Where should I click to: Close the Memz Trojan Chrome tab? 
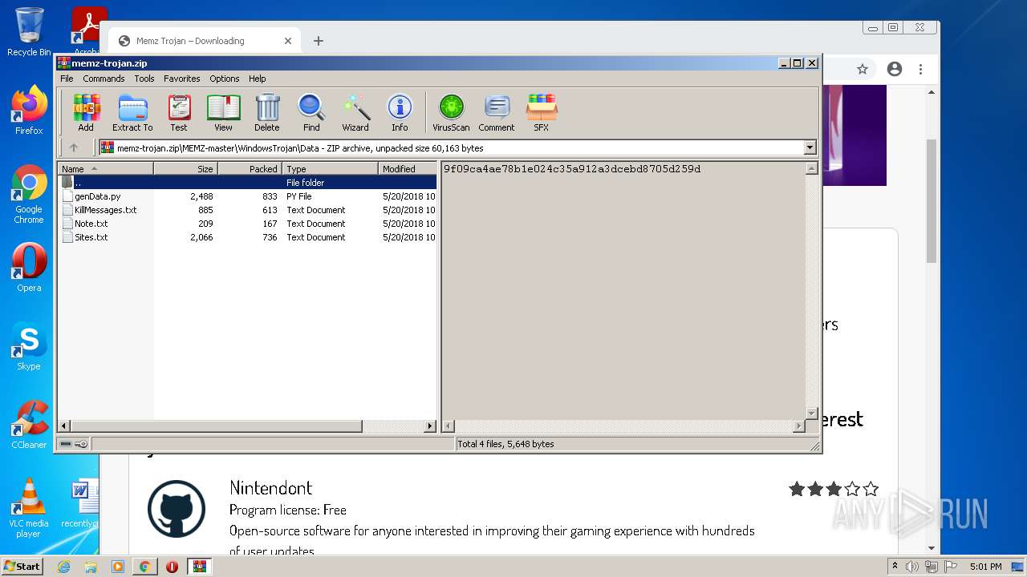pos(288,41)
